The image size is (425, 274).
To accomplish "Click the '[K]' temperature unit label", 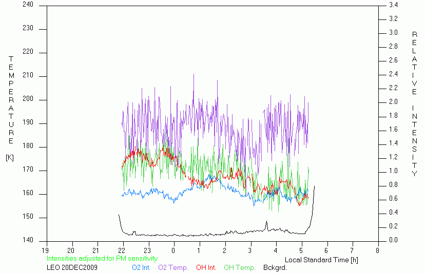I will (x=10, y=158).
